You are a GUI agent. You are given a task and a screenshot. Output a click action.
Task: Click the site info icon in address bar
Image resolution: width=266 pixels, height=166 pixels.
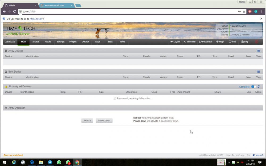(20, 11)
